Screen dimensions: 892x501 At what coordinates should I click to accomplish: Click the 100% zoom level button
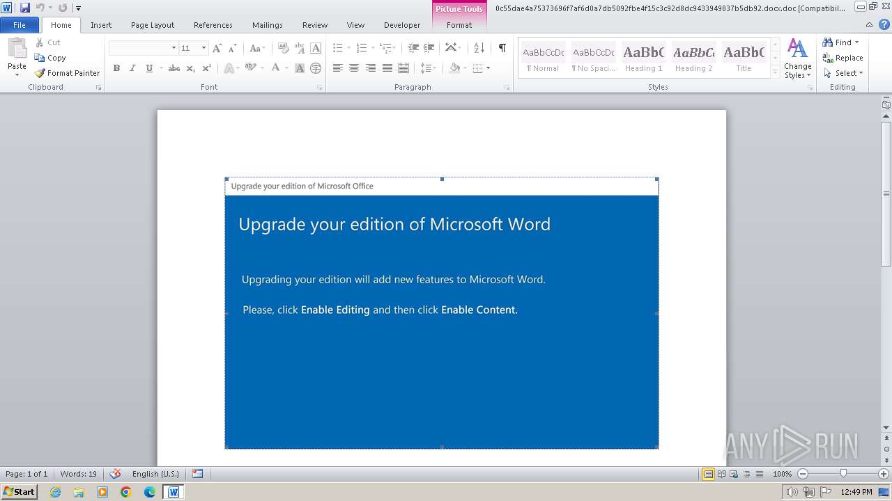(x=782, y=474)
